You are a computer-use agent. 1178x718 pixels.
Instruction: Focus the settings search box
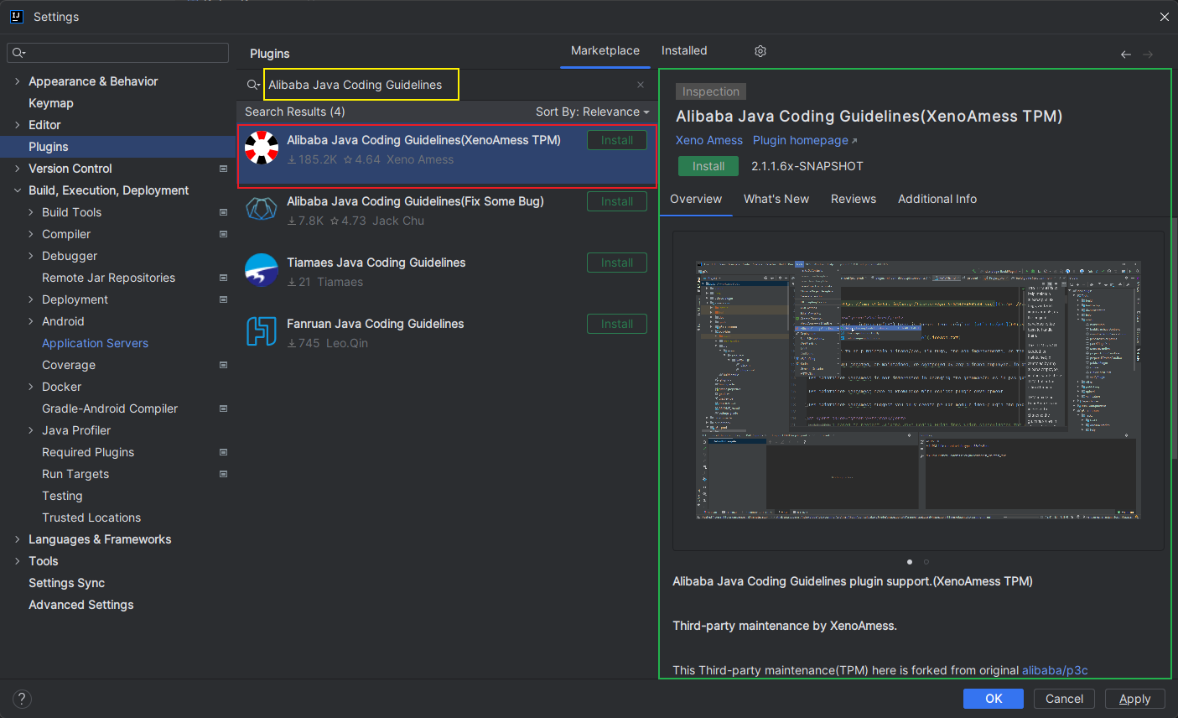point(117,53)
